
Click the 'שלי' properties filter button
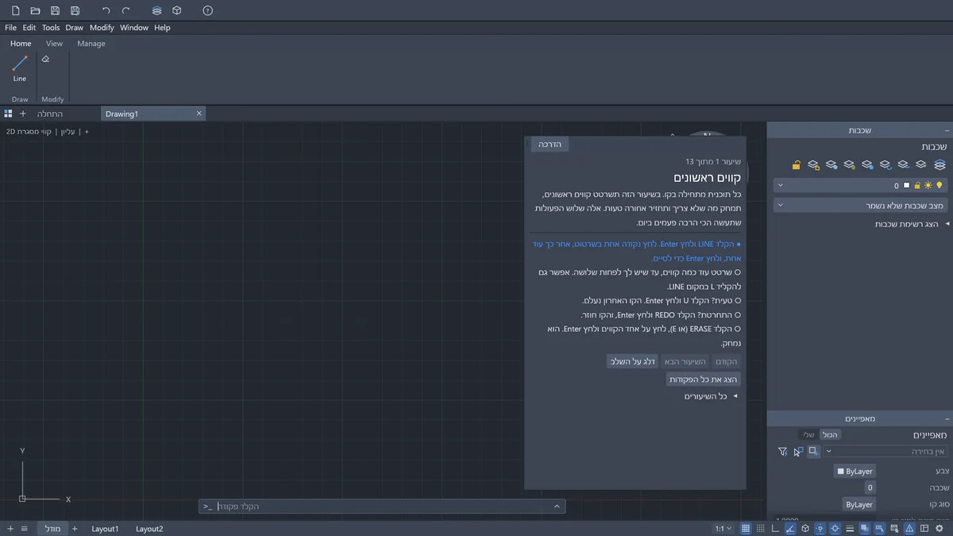point(808,434)
